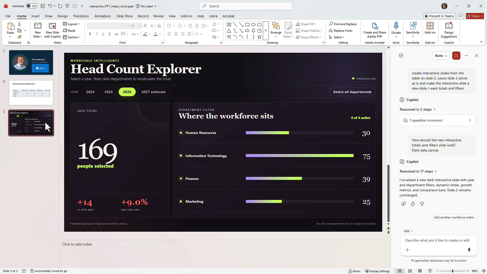Click the Cut scissors icon

19,24
